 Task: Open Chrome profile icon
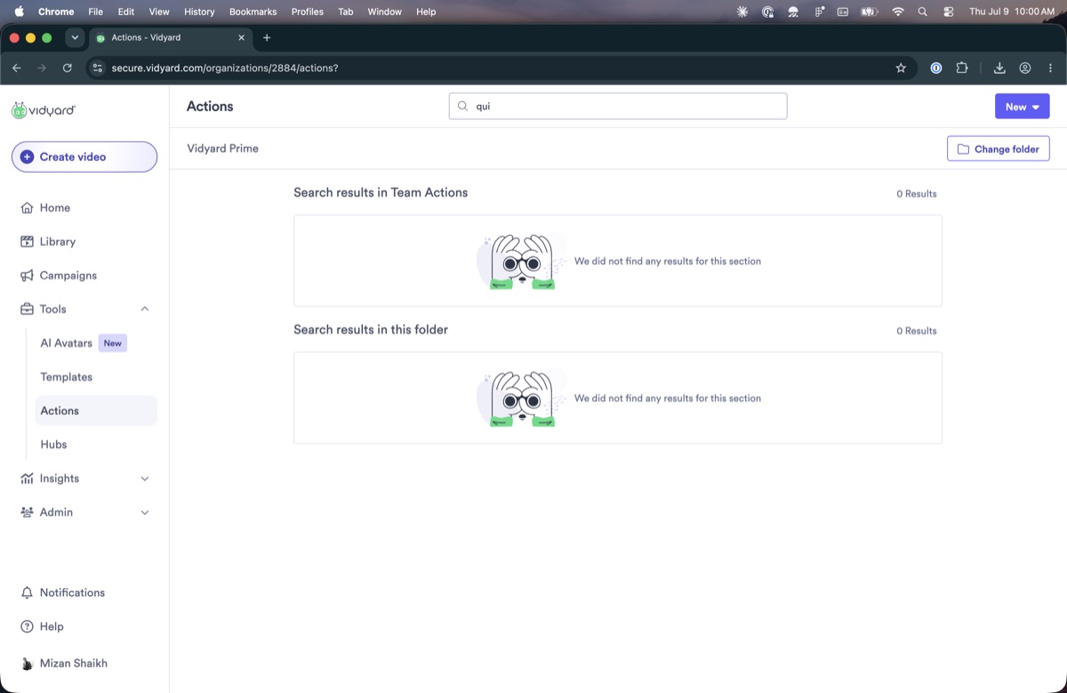[x=1025, y=68]
